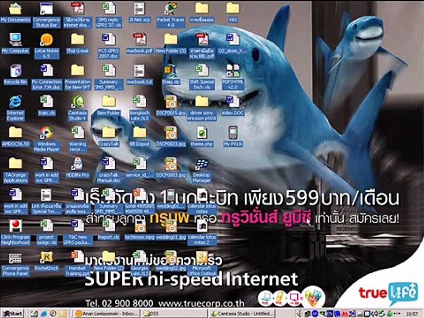The image size is (424, 318).
Task: Open the My P910i phone icon
Action: point(233,137)
